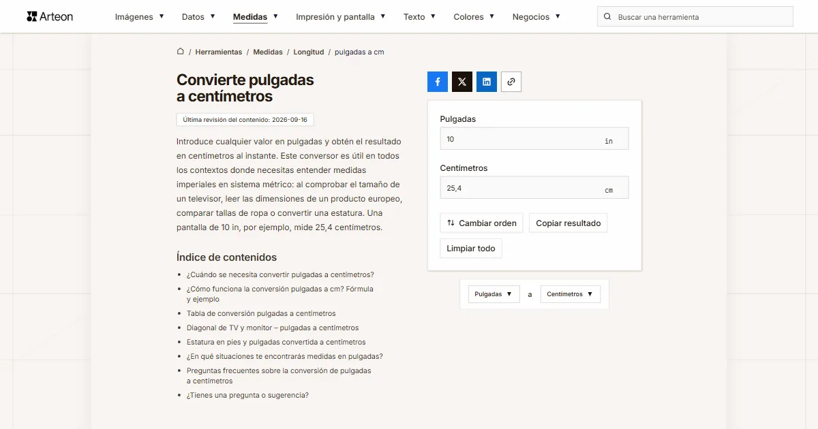This screenshot has width=818, height=429.
Task: Open Longitud breadcrumb link
Action: pyautogui.click(x=309, y=52)
